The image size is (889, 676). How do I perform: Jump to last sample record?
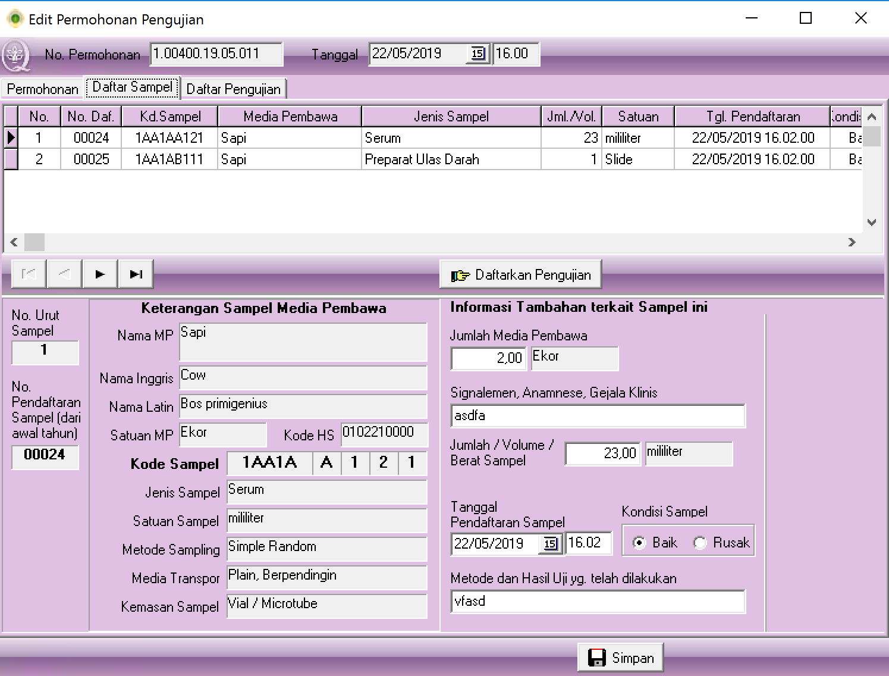click(x=136, y=274)
